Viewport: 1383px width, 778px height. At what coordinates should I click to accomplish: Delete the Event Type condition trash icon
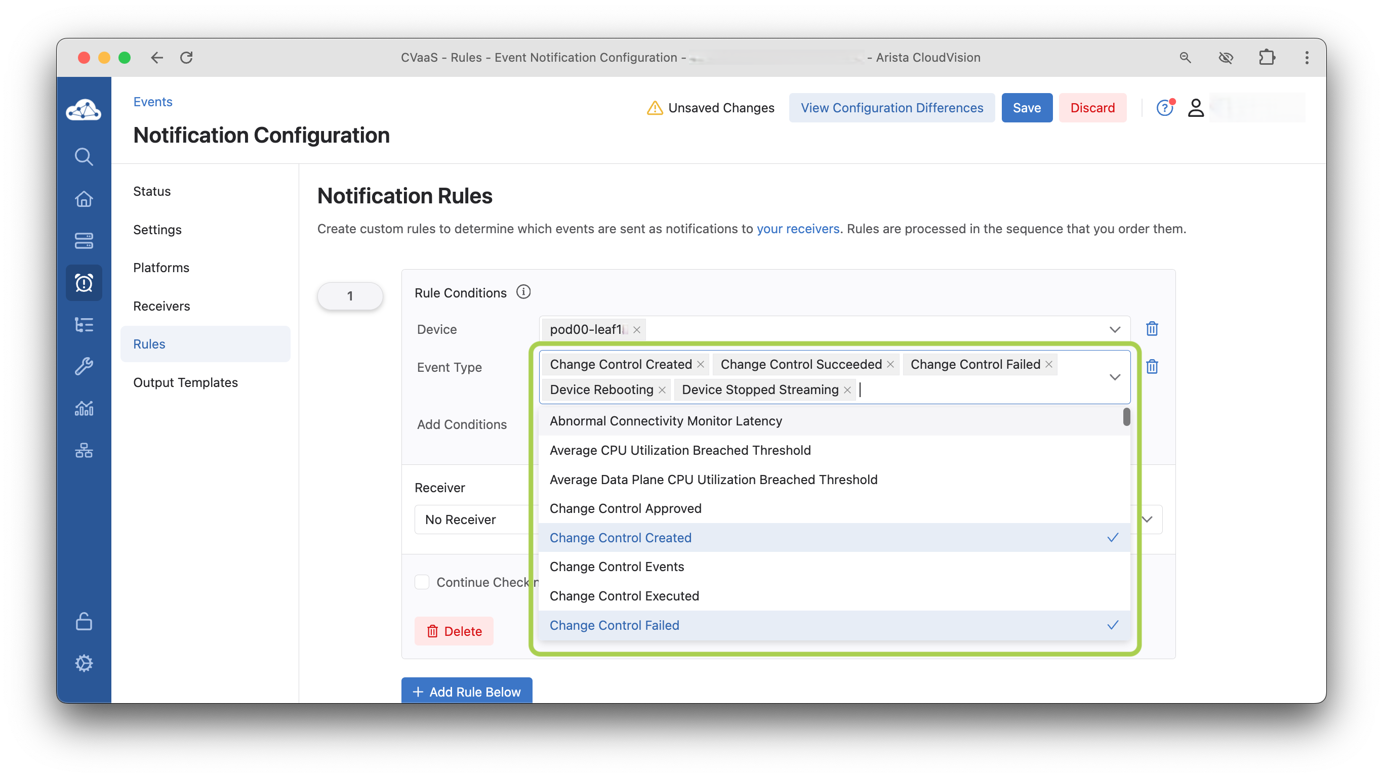1152,367
